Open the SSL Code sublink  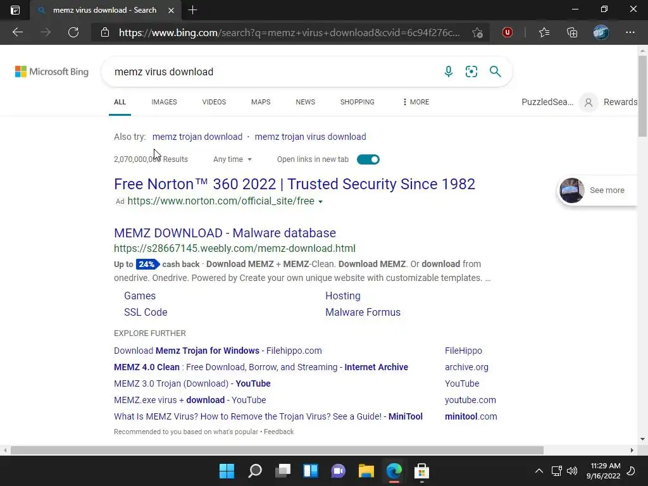click(x=146, y=313)
